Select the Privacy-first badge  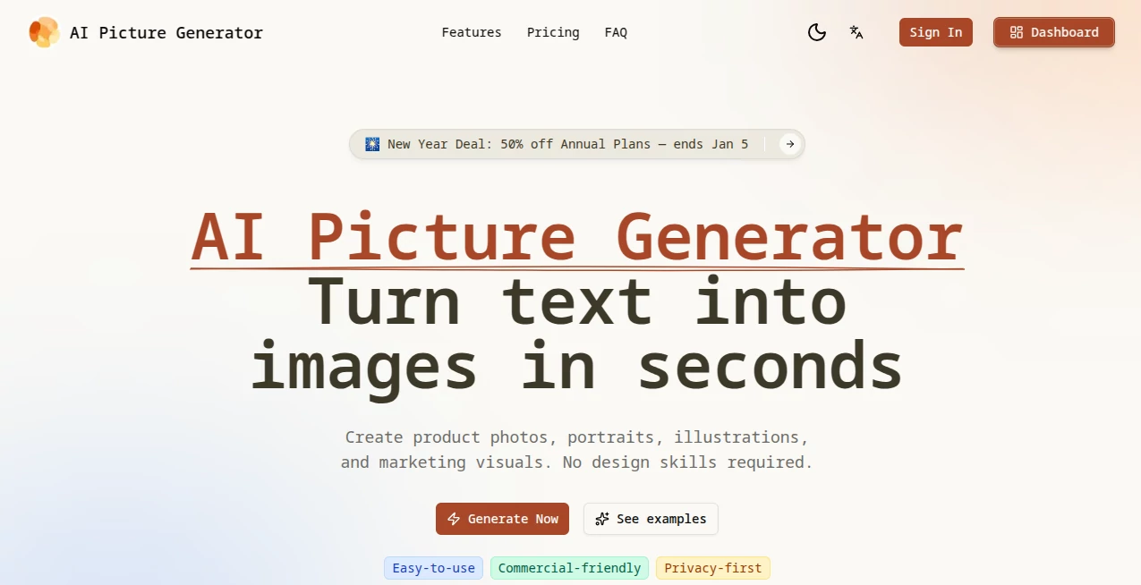(712, 568)
